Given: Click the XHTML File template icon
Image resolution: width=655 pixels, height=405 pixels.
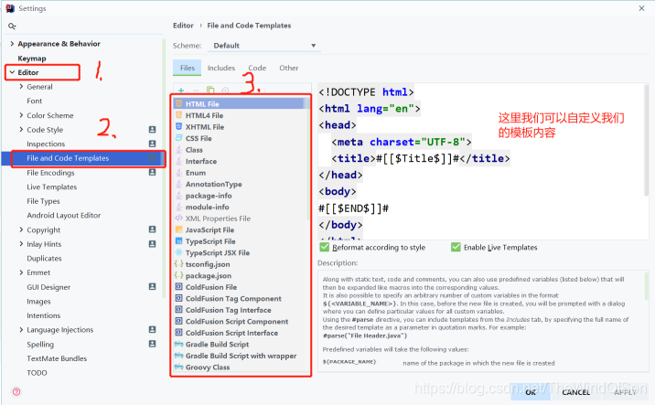Looking at the screenshot, I should (178, 126).
